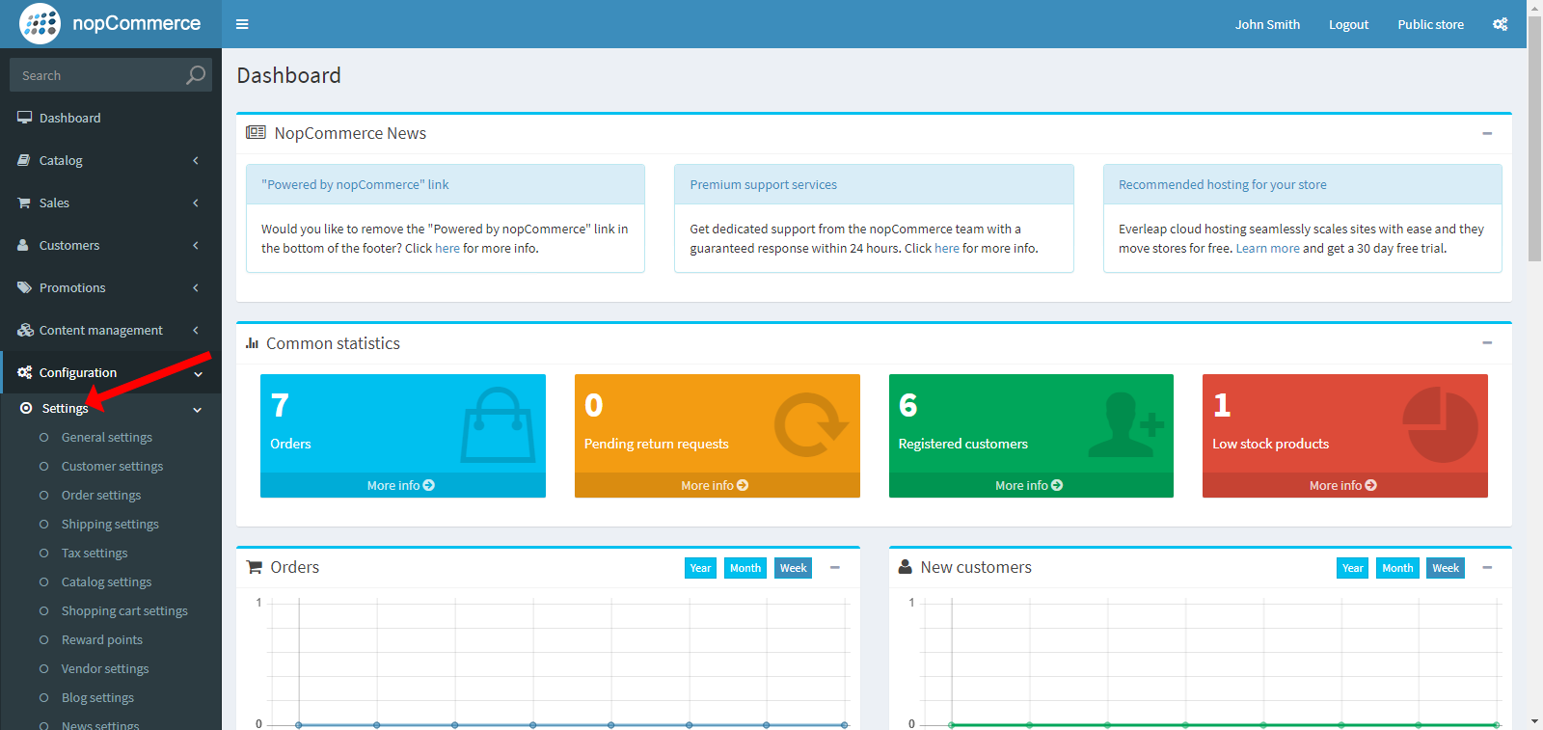
Task: Click More info on the Orders tile
Action: pyautogui.click(x=401, y=485)
